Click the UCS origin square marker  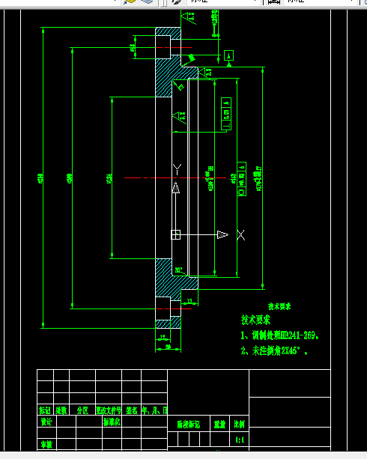pos(175,234)
